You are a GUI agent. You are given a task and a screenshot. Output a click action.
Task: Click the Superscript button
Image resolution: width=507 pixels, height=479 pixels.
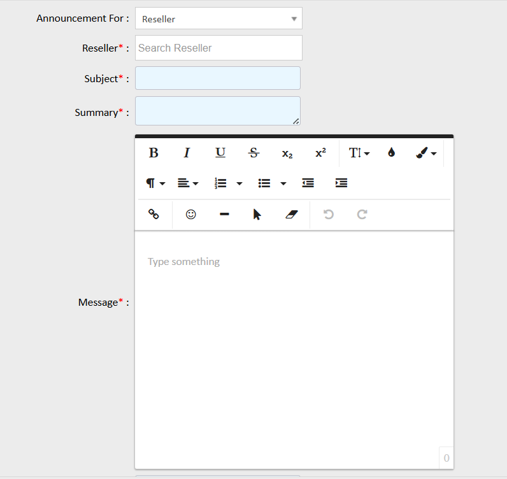[320, 153]
